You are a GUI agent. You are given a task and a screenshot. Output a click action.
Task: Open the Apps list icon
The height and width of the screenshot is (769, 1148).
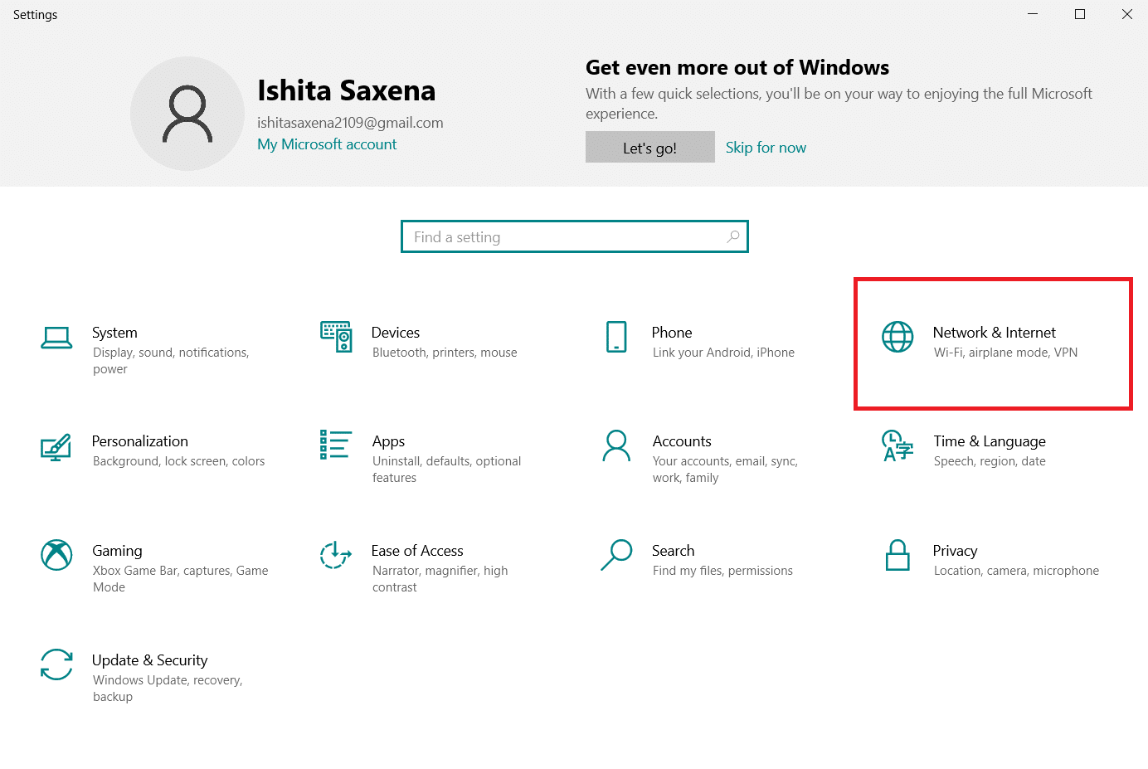[336, 445]
